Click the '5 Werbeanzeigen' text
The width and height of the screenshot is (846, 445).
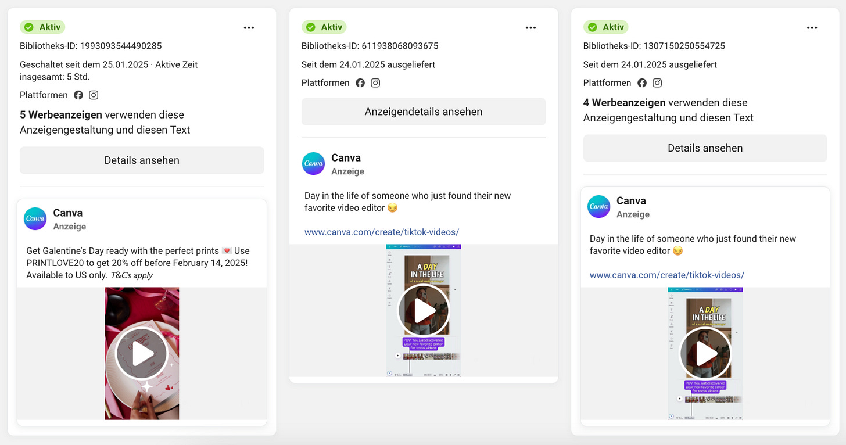click(x=61, y=115)
